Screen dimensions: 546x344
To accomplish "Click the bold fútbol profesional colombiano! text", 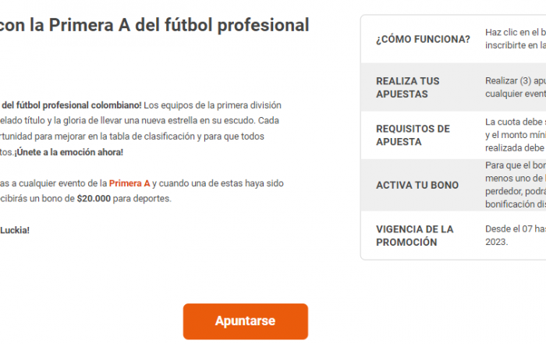I will [x=71, y=105].
